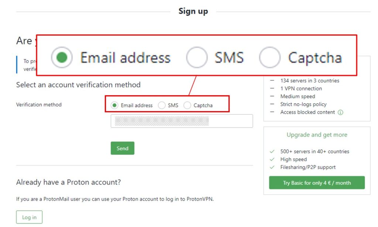Click the checkmark next to Filesharing/P2P support
The image size is (378, 227).
[272, 167]
